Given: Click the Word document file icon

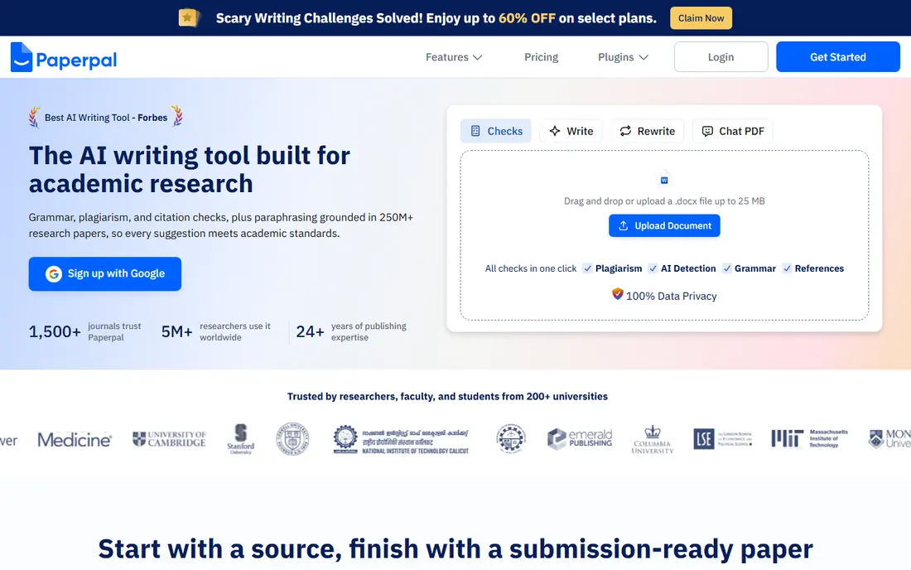Looking at the screenshot, I should tap(664, 180).
